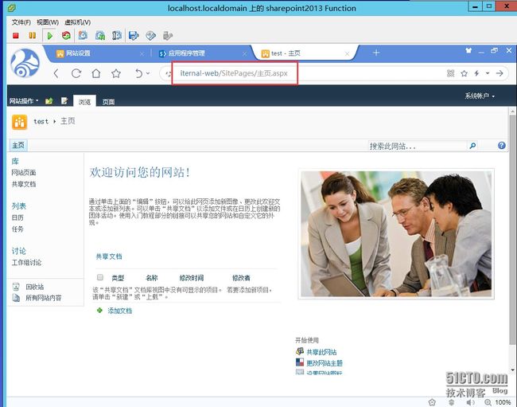Click the navigate up folder icon
Viewport: 517px width, 407px height.
(49, 101)
